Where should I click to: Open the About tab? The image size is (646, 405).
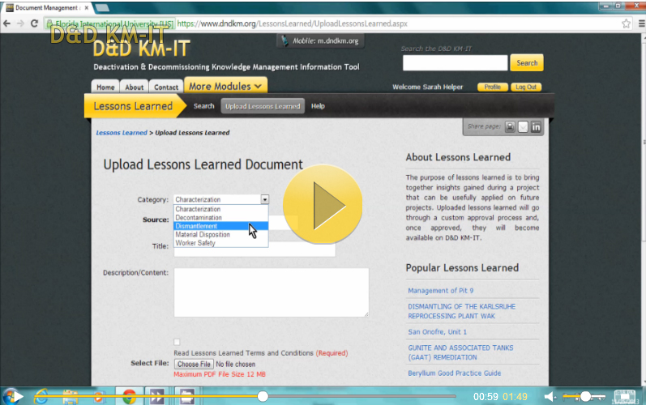coord(135,87)
